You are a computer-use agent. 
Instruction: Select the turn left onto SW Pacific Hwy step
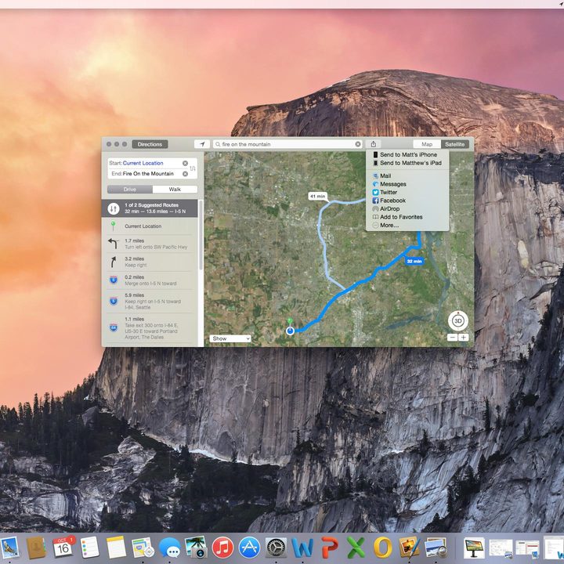pos(150,244)
